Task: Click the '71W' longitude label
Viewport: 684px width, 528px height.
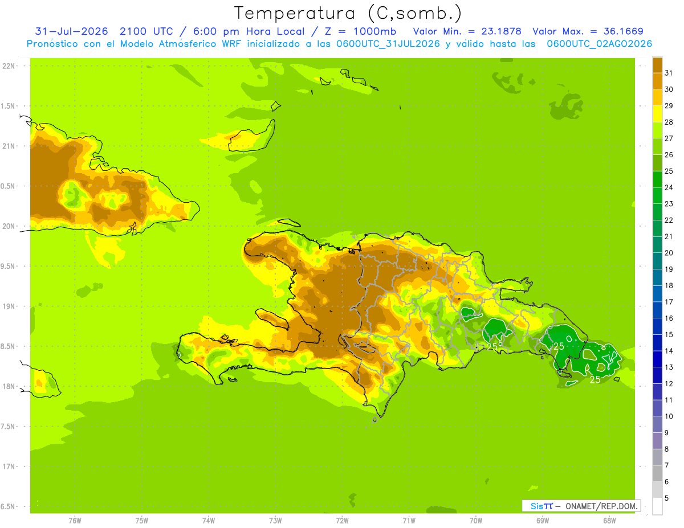Action: tap(409, 521)
